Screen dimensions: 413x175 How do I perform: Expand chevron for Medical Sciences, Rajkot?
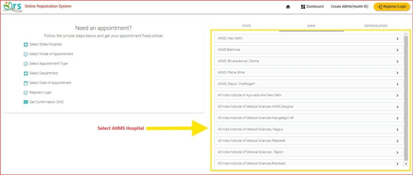(397, 152)
